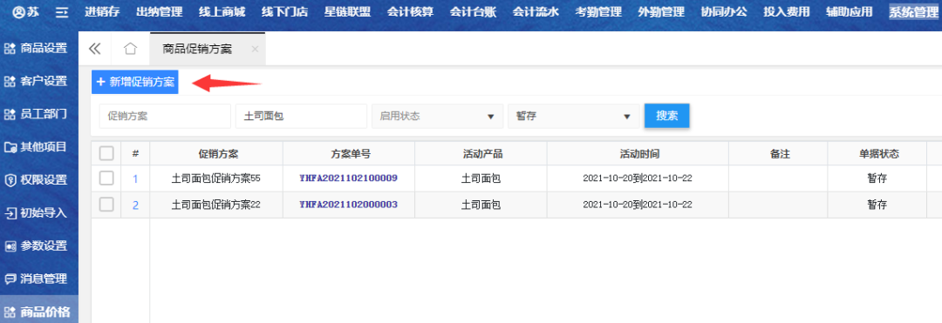Collapse sidebar with double-chevron icon
Screen dimensions: 942x323
pos(95,49)
